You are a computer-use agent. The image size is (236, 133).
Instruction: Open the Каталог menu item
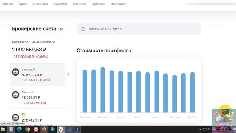pyautogui.click(x=8, y=4)
